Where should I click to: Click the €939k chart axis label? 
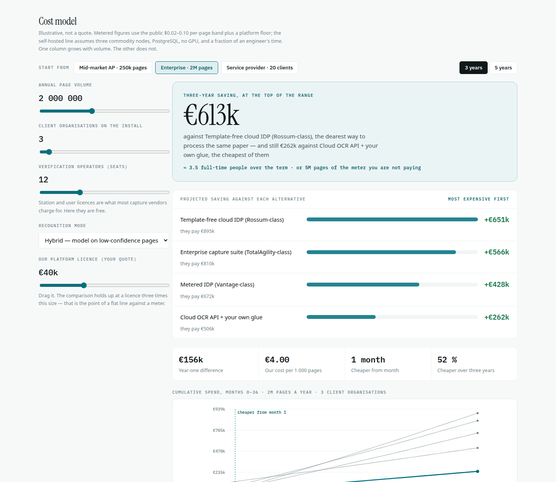coord(219,409)
